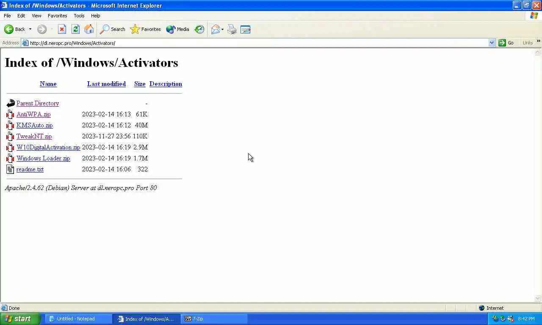Download W10DigitalActivation.zip link
This screenshot has width=542, height=325.
click(48, 147)
